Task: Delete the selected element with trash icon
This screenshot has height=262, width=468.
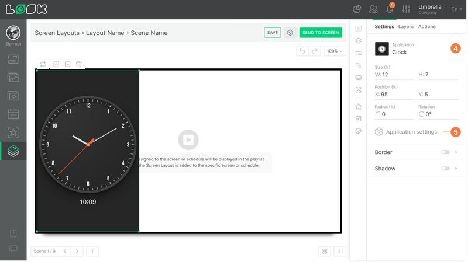Action: coord(79,64)
